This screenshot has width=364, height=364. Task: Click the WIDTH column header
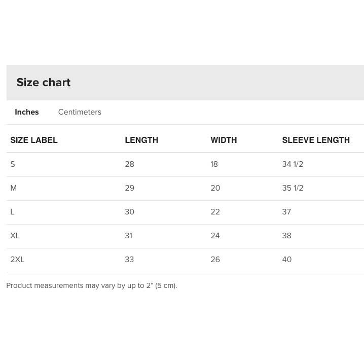coord(224,140)
